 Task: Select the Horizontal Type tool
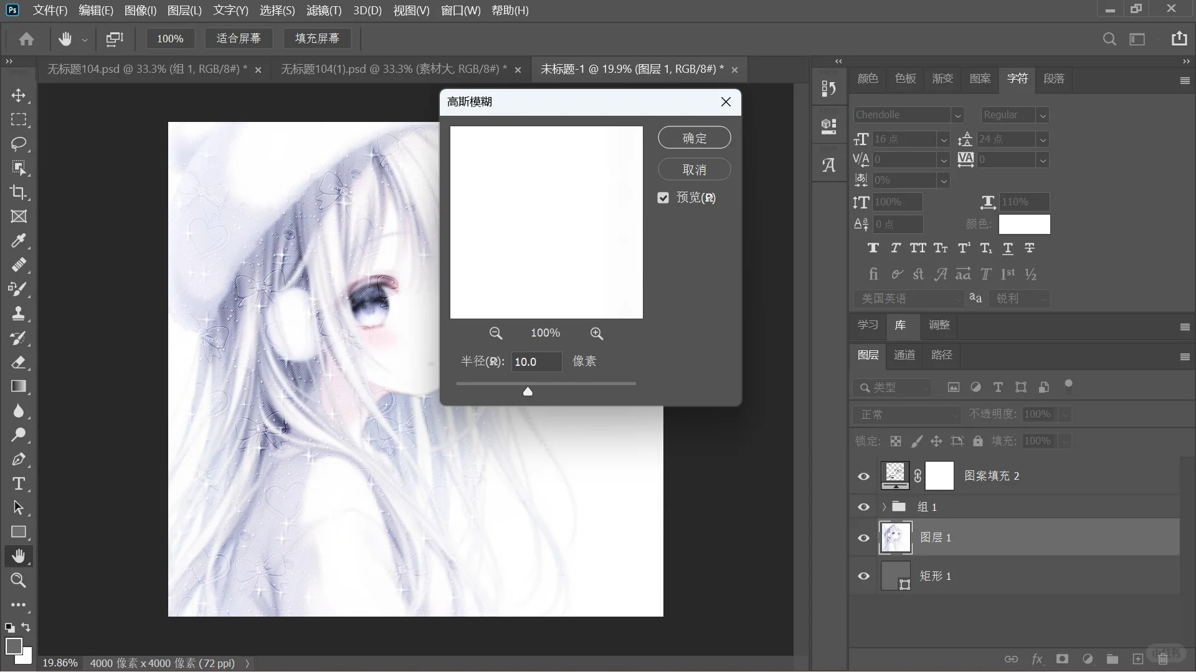[x=19, y=483]
